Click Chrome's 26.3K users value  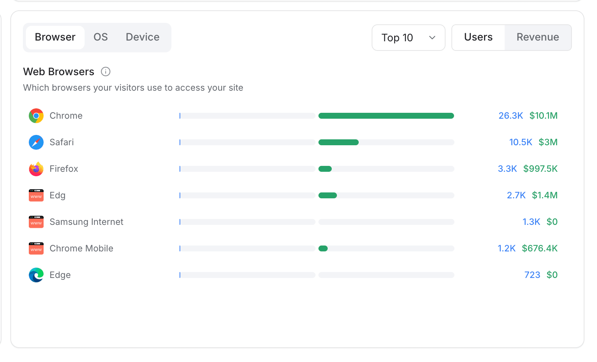coord(511,116)
